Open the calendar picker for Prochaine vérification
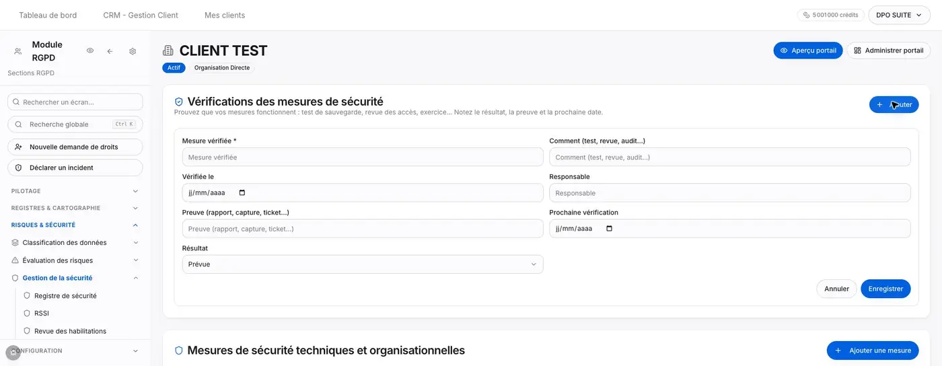The height and width of the screenshot is (366, 942). (610, 228)
